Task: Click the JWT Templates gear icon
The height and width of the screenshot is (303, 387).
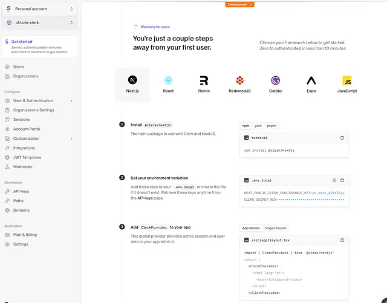Action: 7,157
